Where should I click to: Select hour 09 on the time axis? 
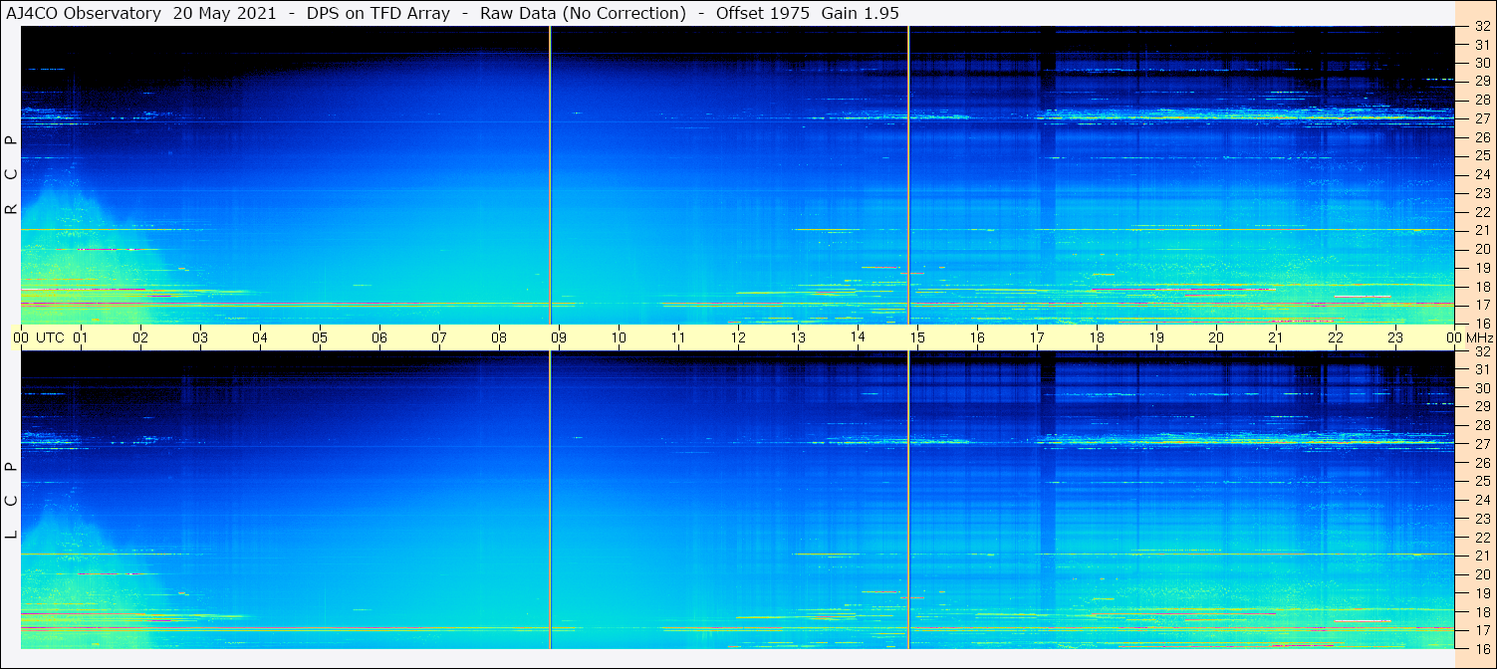[x=559, y=337]
